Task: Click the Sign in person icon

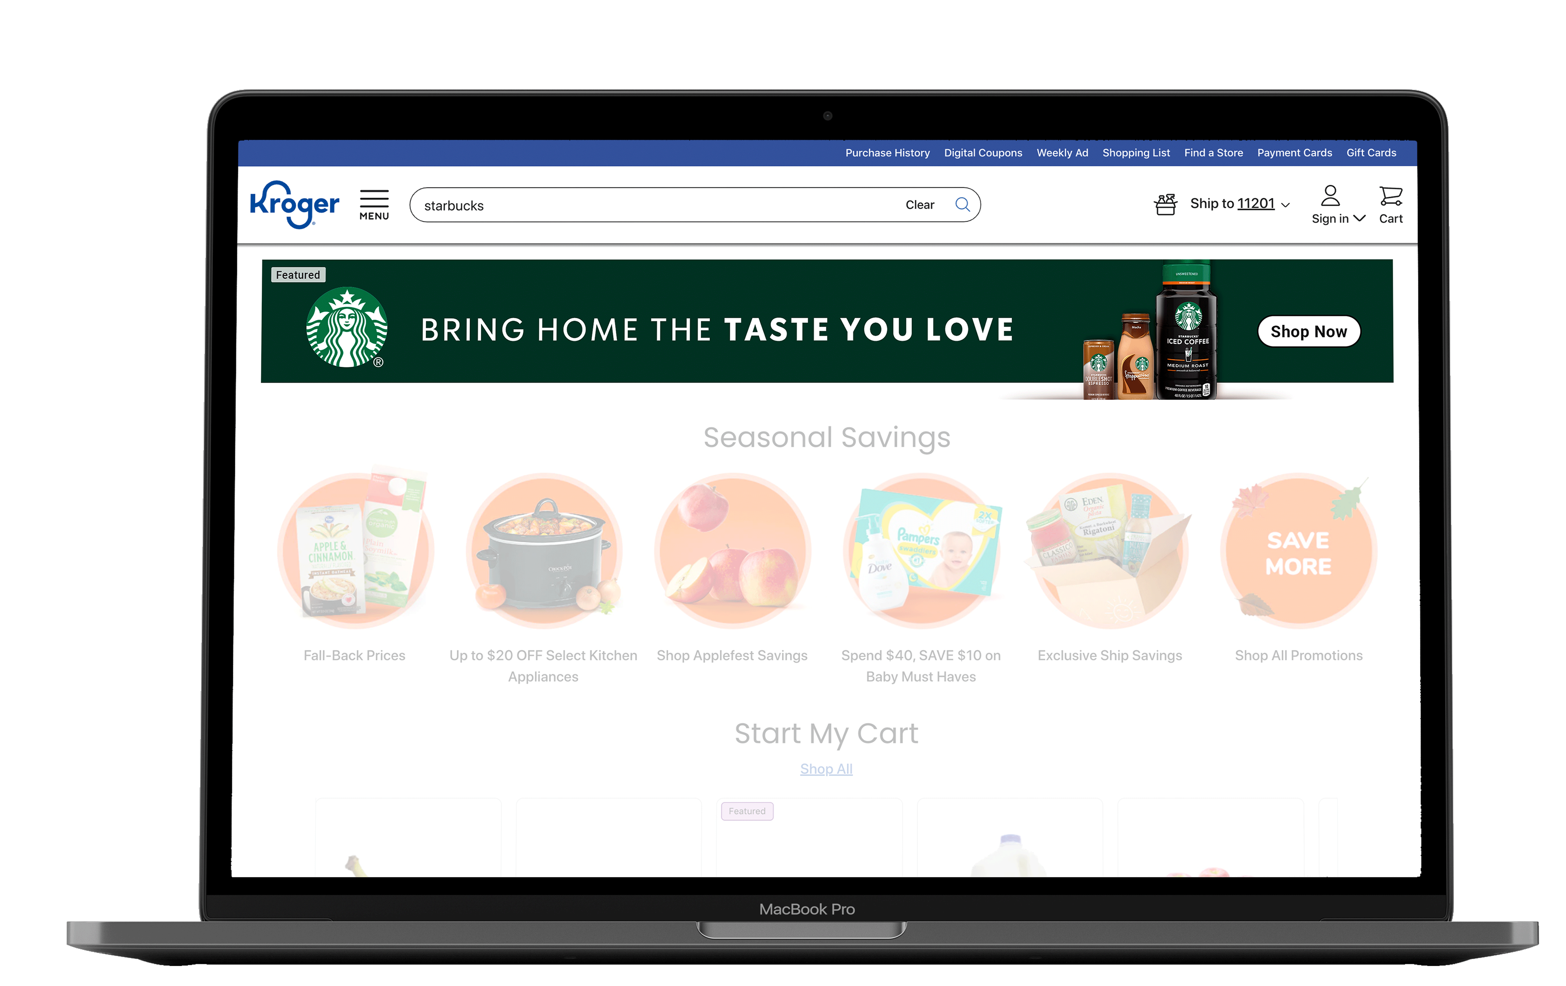Action: (x=1330, y=195)
